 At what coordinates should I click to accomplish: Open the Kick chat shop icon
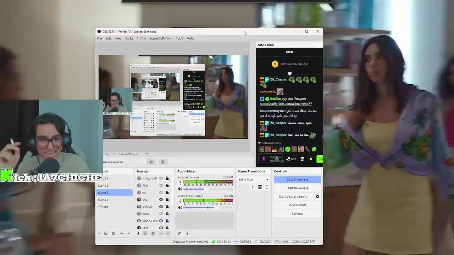[302, 159]
